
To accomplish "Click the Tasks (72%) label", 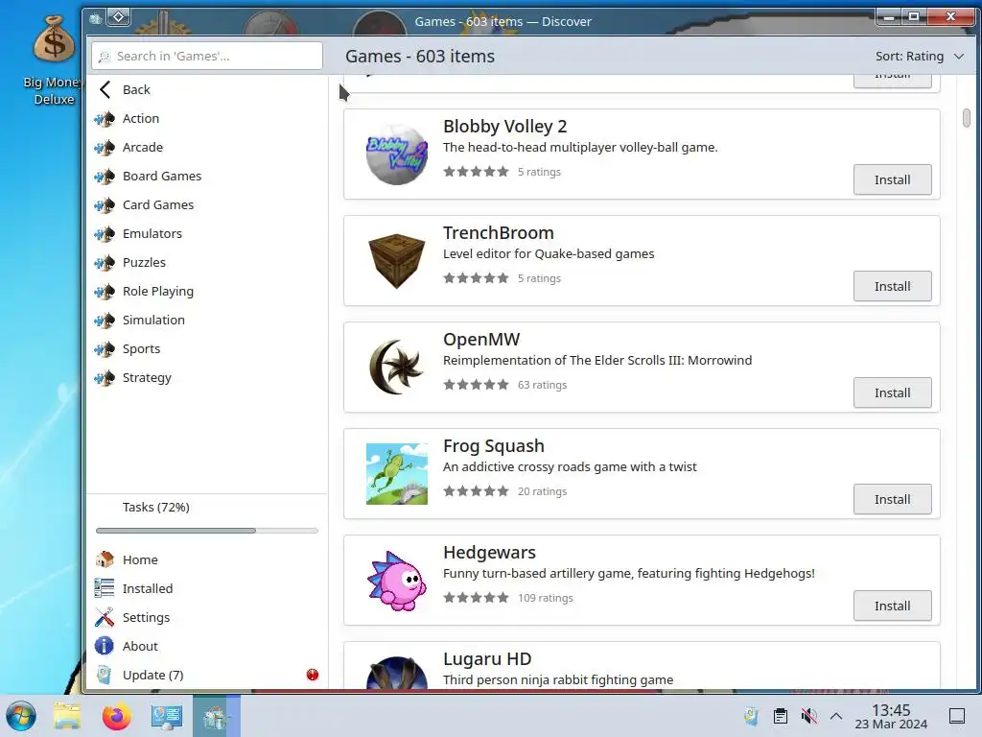I will pos(156,507).
